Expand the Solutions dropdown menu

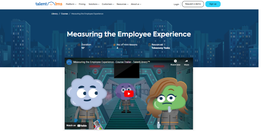tap(94, 4)
